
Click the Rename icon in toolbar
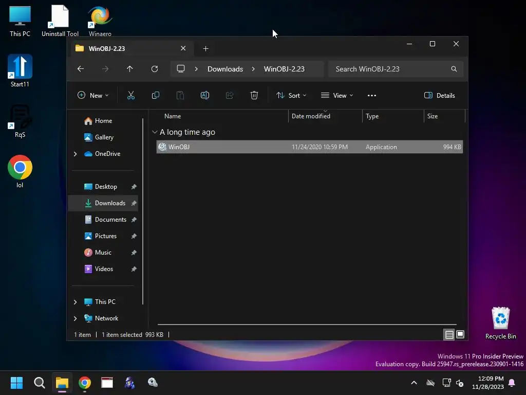click(x=204, y=95)
